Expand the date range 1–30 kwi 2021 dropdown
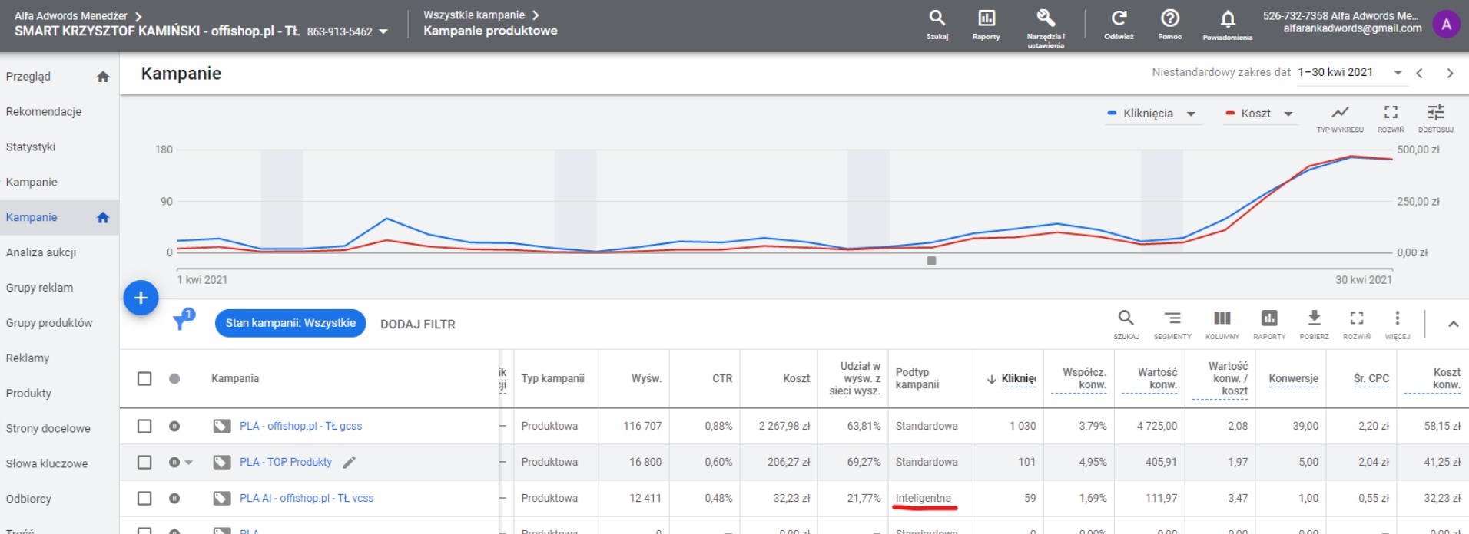Screen dimensions: 1469x534 coord(1398,73)
